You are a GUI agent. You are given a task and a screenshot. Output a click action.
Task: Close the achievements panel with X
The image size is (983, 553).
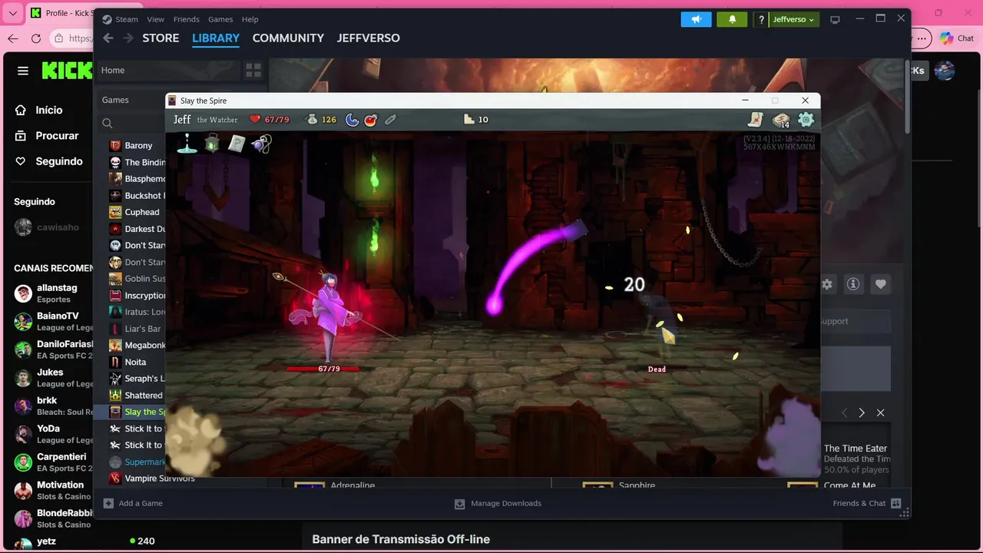click(x=881, y=412)
